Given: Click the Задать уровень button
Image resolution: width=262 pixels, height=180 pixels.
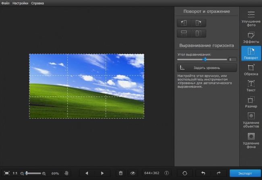Looking at the screenshot, I should pos(207,68).
